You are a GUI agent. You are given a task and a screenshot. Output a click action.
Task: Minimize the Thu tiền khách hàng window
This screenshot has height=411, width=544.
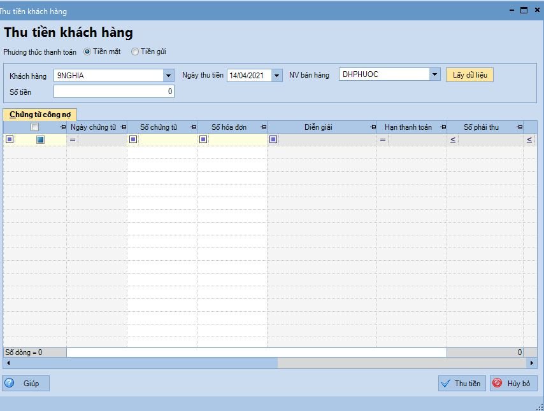[512, 10]
